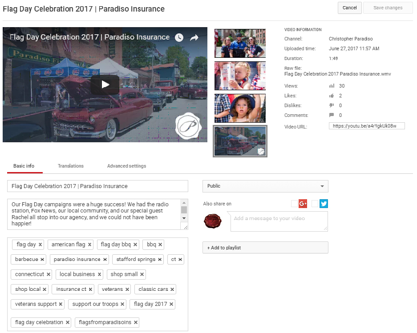Viewport: 417px width, 333px height.
Task: Remove the 'stafford springs' tag
Action: (160, 259)
